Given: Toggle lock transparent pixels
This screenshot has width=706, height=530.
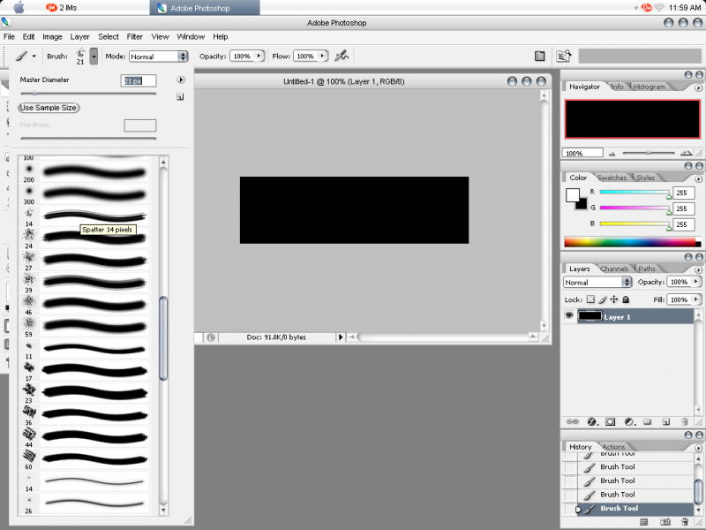Looking at the screenshot, I should pos(590,299).
